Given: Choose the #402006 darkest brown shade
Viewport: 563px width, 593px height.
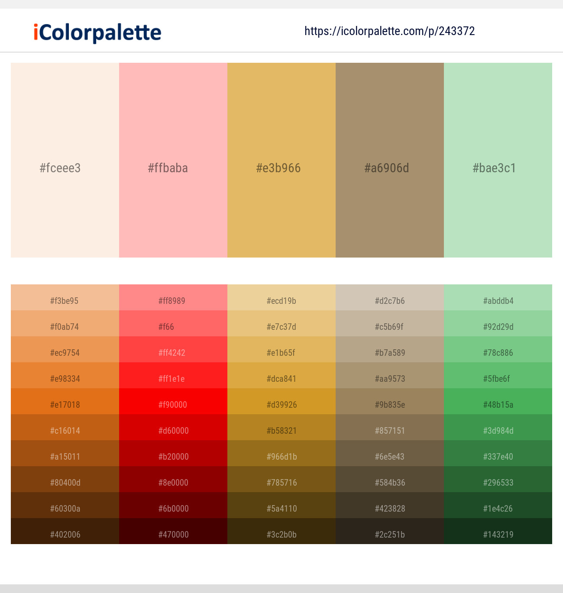Looking at the screenshot, I should 65,531.
